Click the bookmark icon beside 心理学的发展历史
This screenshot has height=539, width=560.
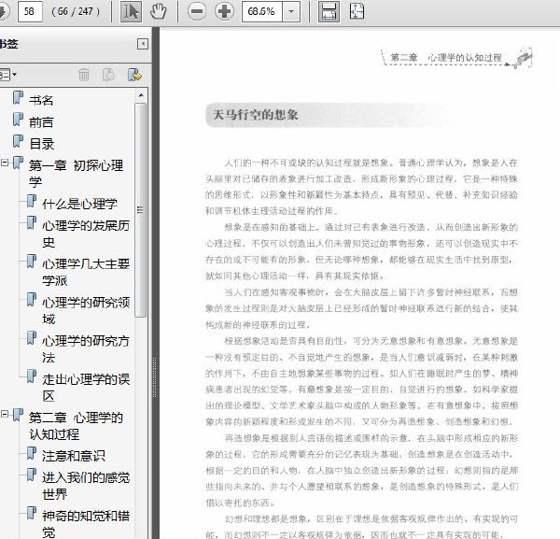click(x=32, y=222)
